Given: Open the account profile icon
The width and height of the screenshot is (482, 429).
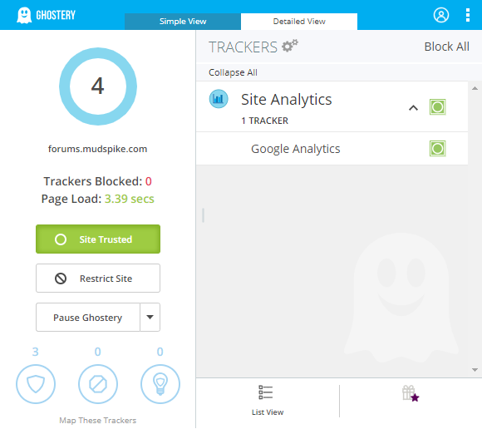Looking at the screenshot, I should (x=441, y=15).
